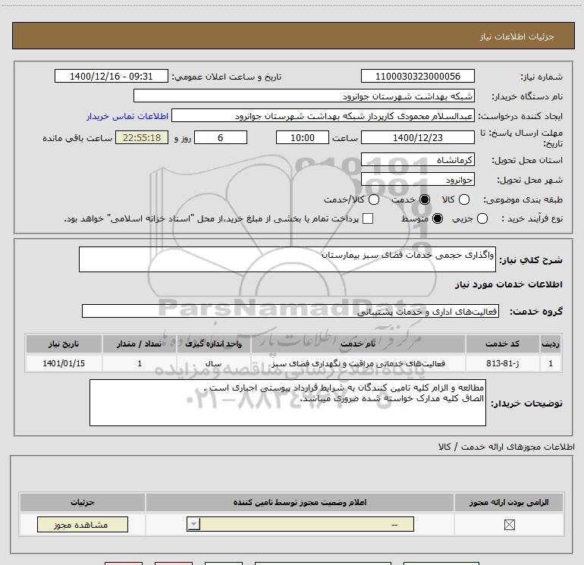The width and height of the screenshot is (584, 565).
Task: Select the خدمت category radio button
Action: click(x=424, y=199)
